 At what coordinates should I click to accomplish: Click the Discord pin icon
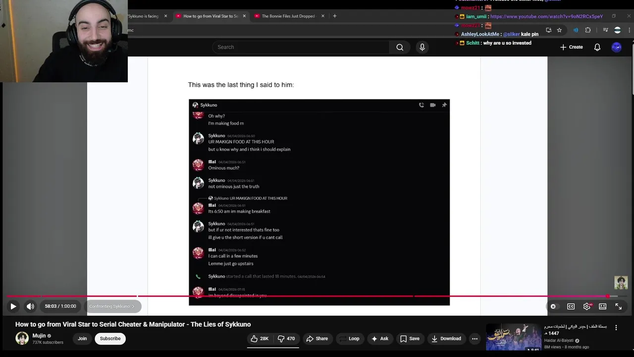[x=444, y=105]
